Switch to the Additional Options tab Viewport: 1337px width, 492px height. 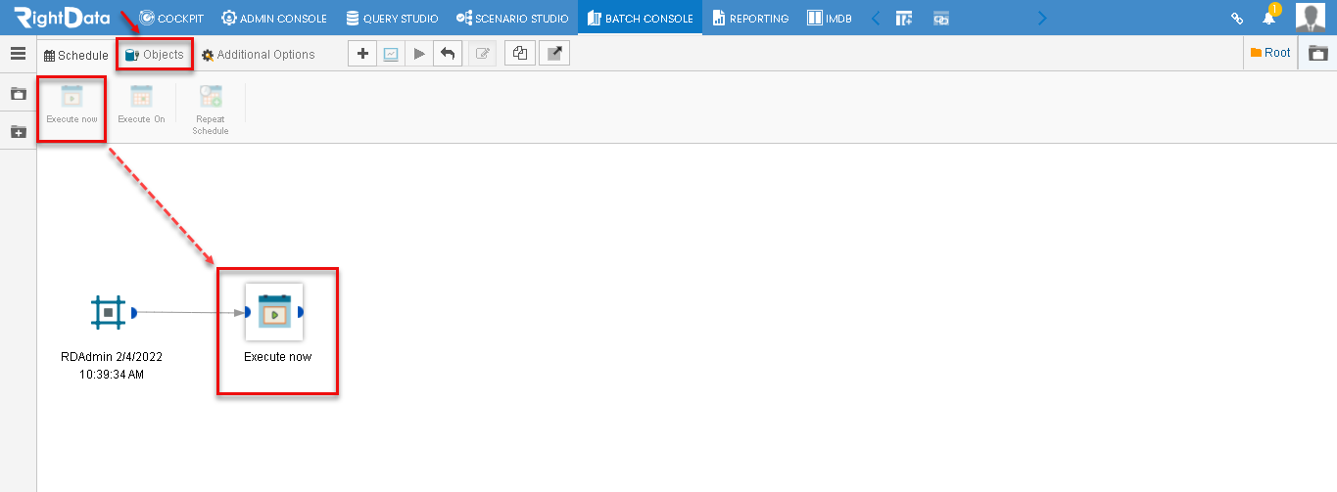click(259, 55)
